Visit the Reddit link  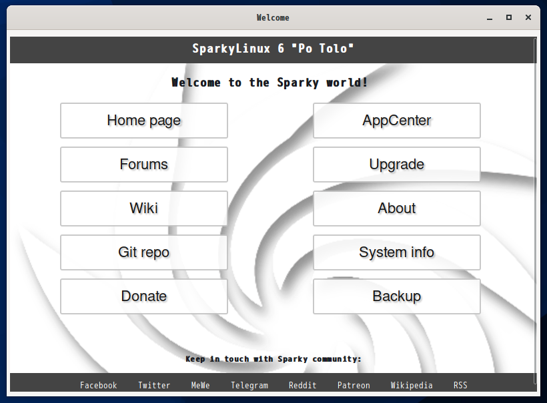302,385
